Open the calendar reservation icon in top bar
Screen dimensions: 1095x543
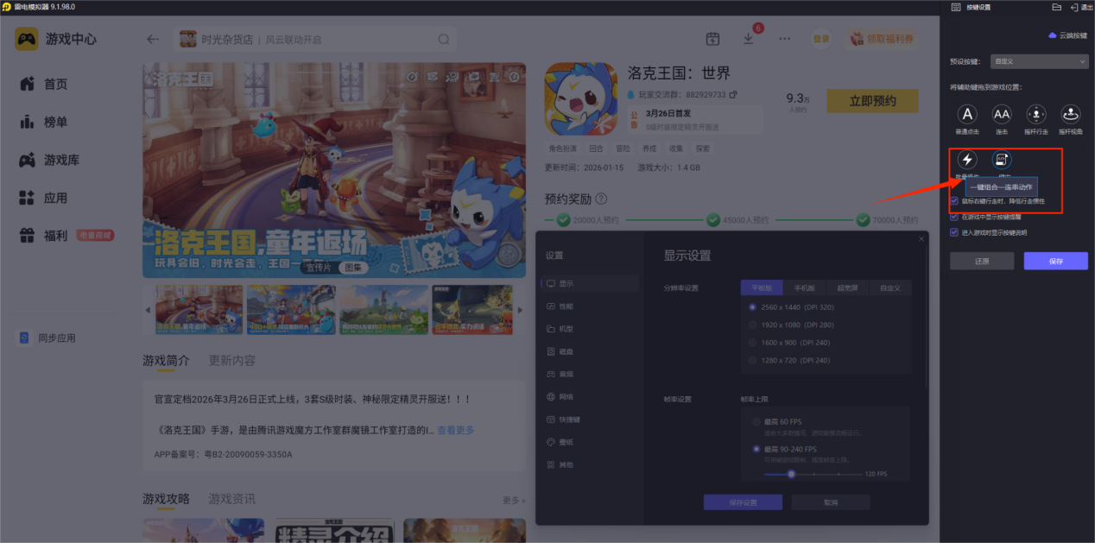(x=712, y=39)
